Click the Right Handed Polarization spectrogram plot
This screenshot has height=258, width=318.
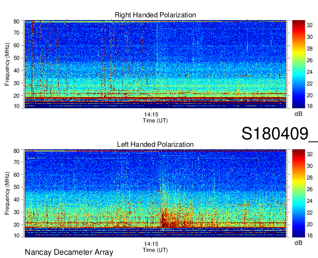[x=155, y=64]
